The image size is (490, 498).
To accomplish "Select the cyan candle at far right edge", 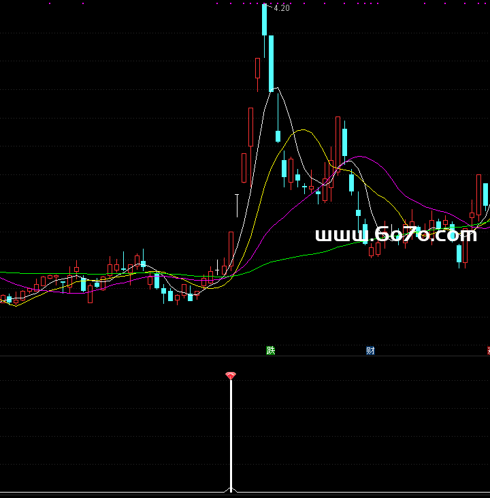I will coord(485,194).
